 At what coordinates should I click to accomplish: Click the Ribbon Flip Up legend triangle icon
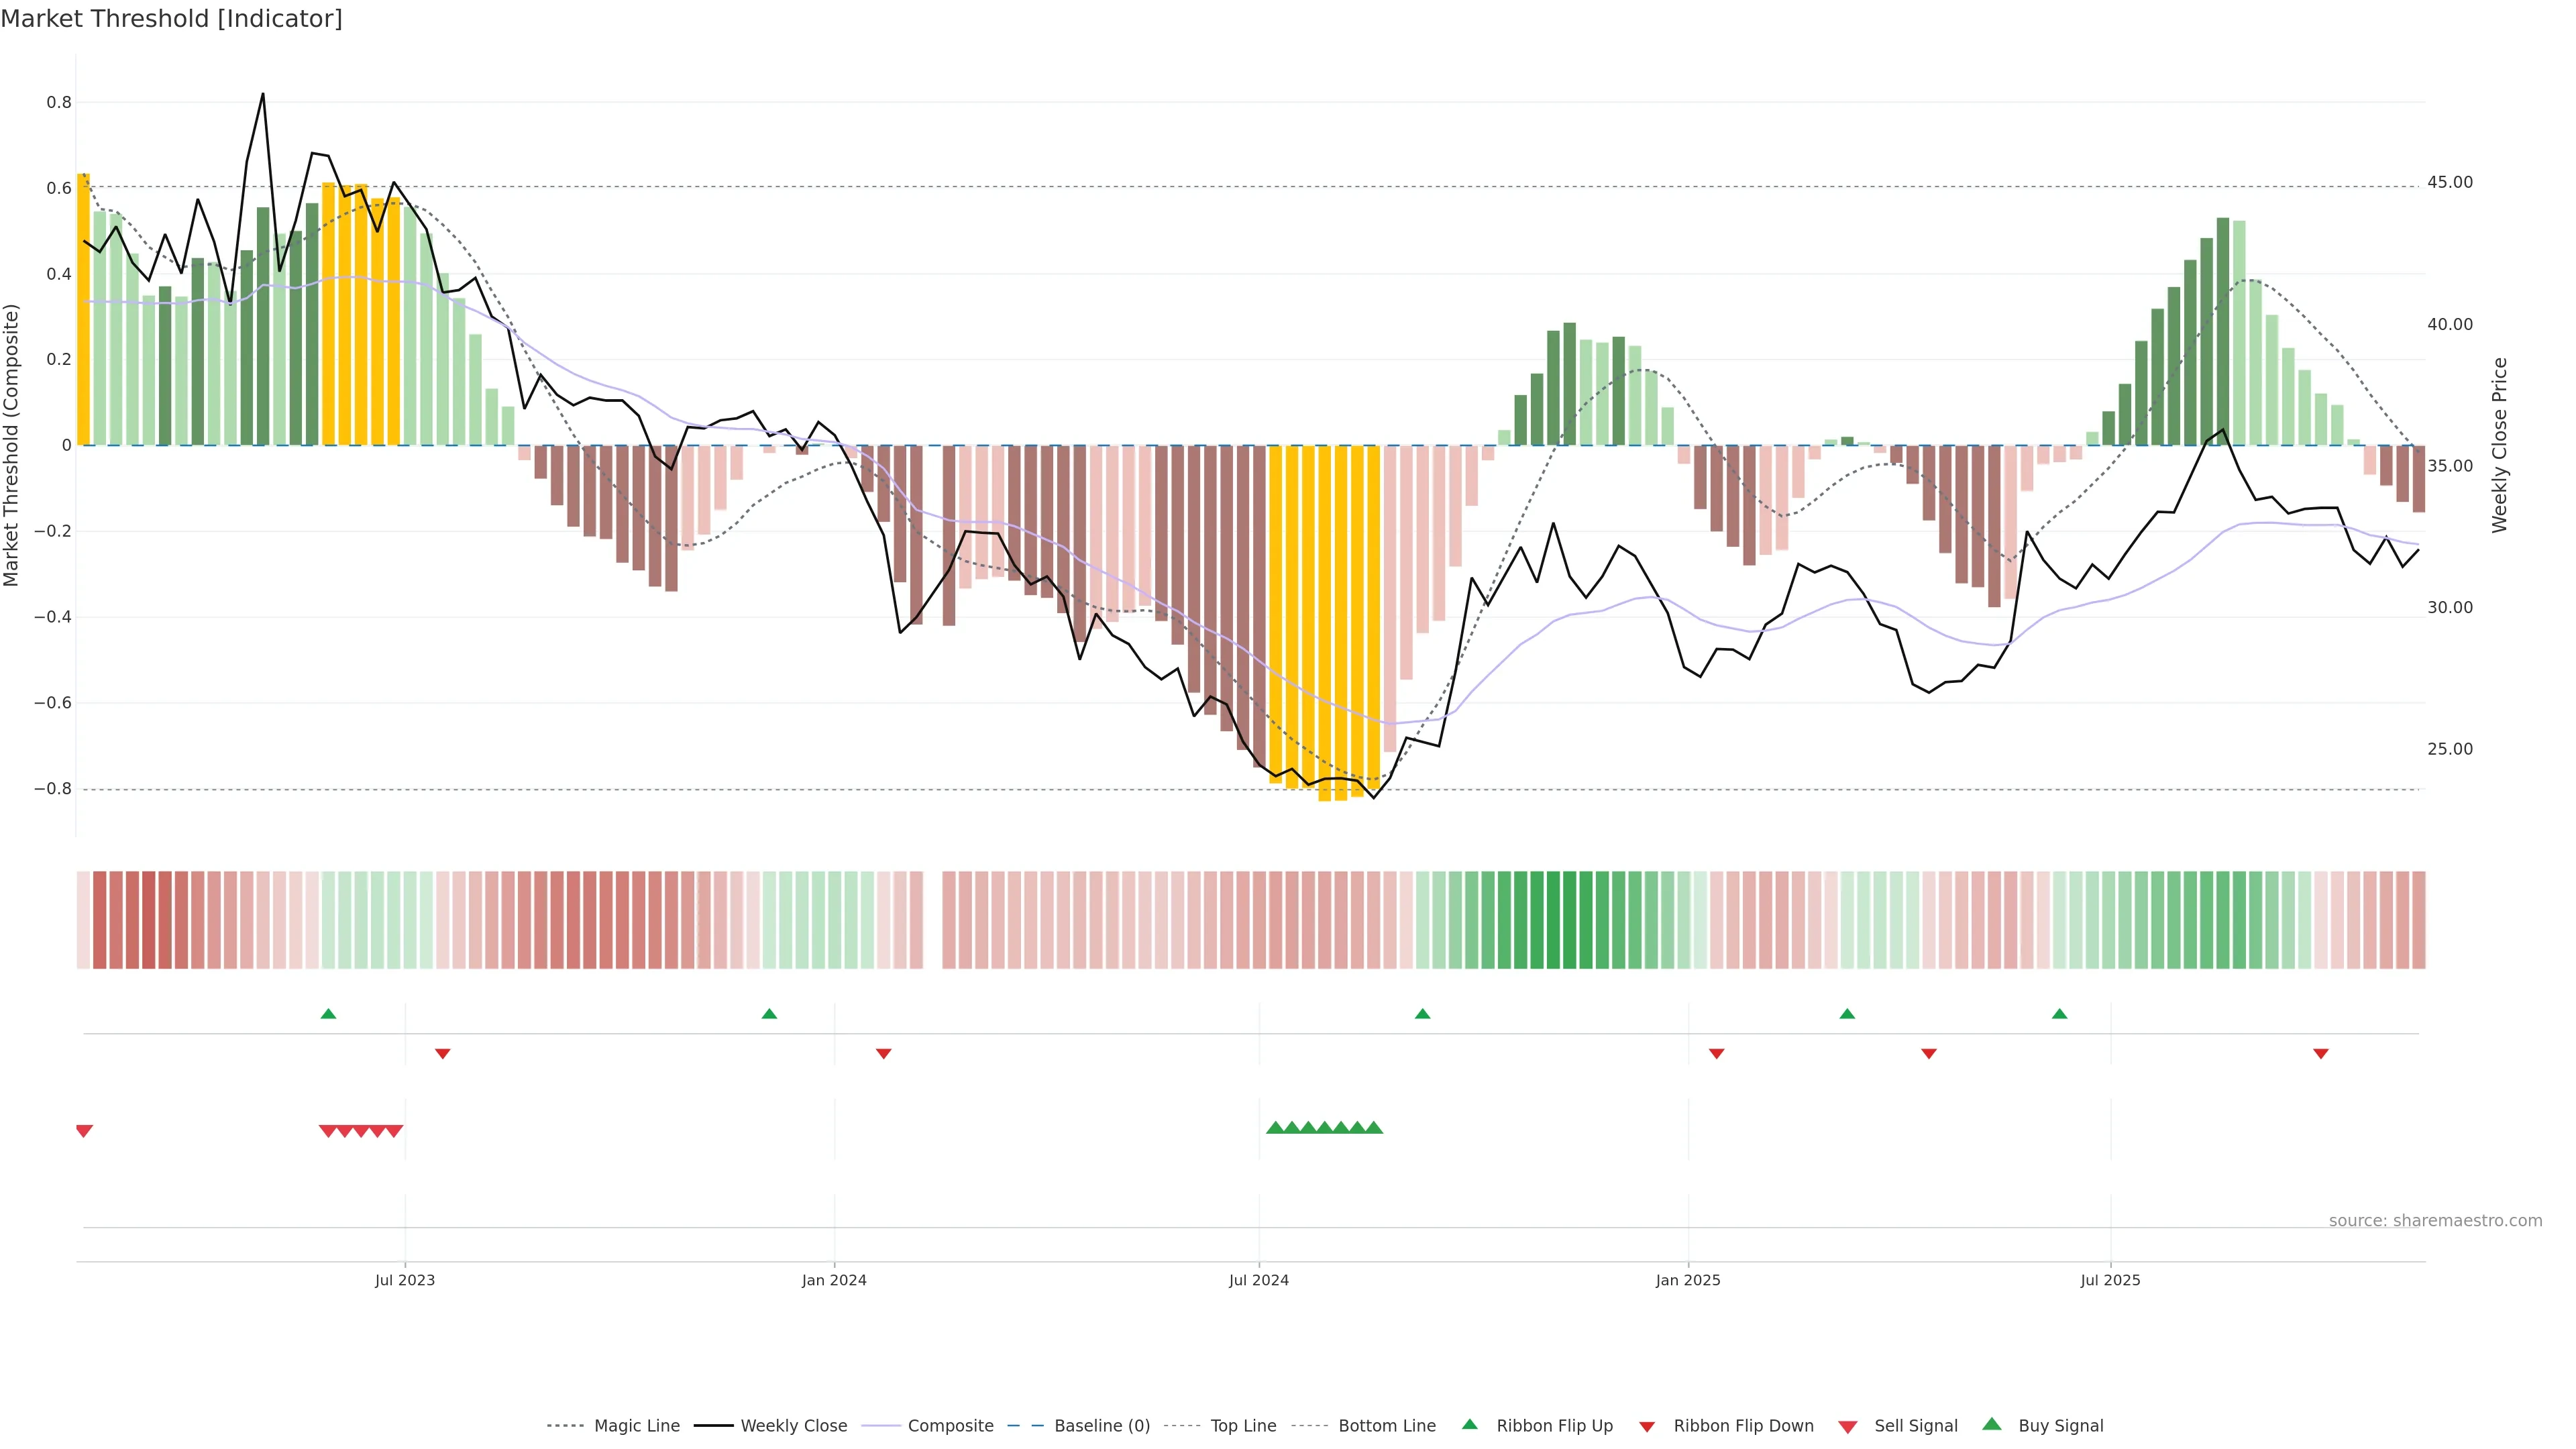coord(1469,1424)
